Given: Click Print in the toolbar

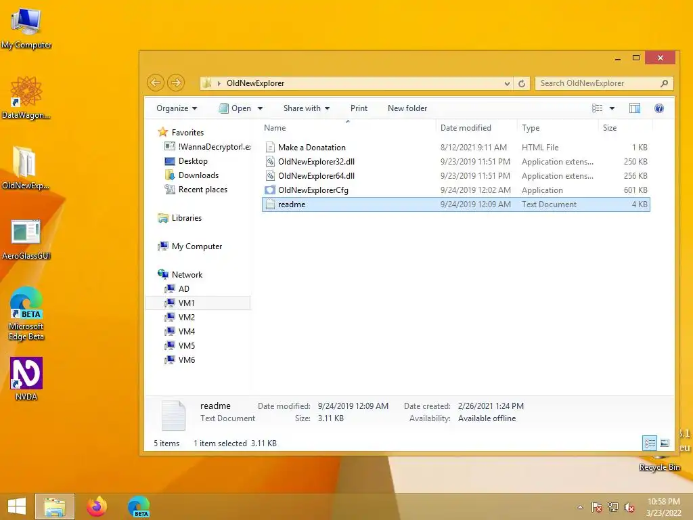Looking at the screenshot, I should [359, 108].
